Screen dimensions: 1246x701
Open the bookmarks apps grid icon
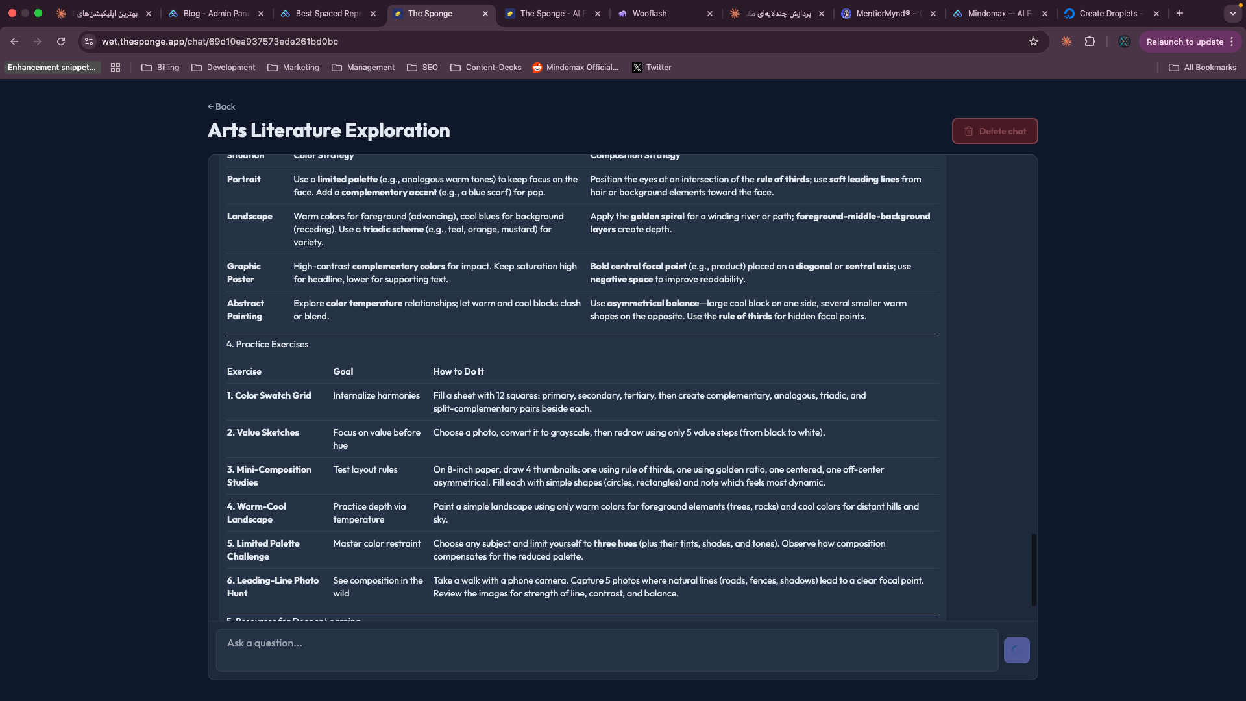pyautogui.click(x=116, y=68)
